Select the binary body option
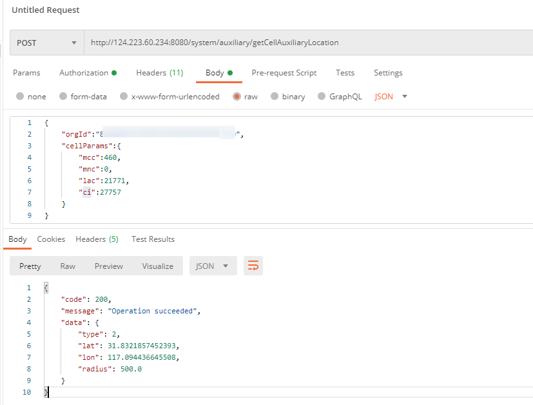533x405 pixels. click(x=275, y=97)
